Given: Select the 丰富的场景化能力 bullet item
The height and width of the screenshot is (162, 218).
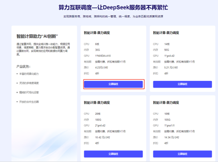Looking at the screenshot, I should (x=29, y=74).
